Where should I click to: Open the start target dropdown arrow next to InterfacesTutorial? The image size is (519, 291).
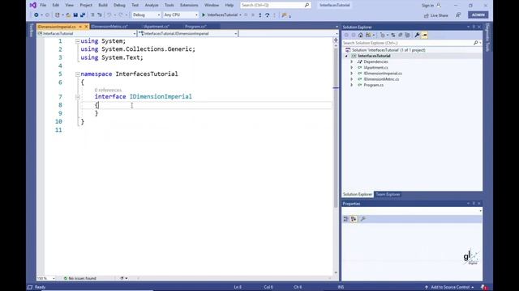point(240,15)
